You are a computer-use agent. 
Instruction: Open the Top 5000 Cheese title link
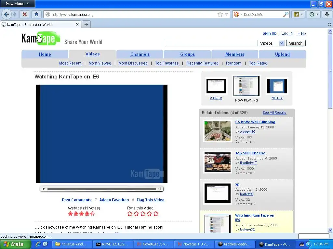250,153
